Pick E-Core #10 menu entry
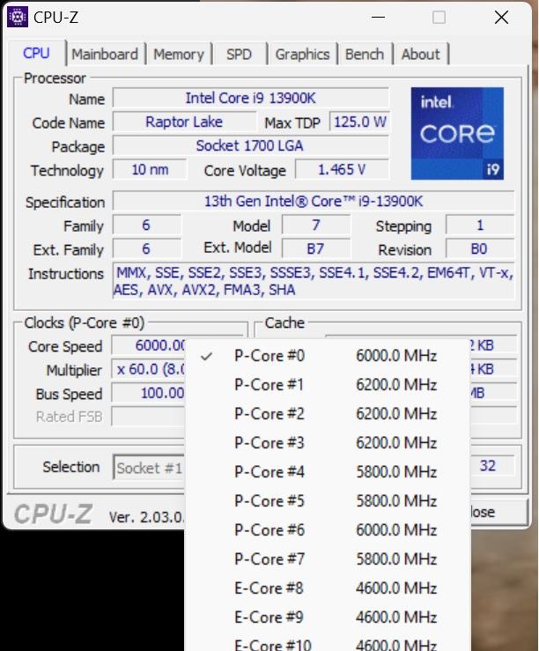 pyautogui.click(x=328, y=643)
